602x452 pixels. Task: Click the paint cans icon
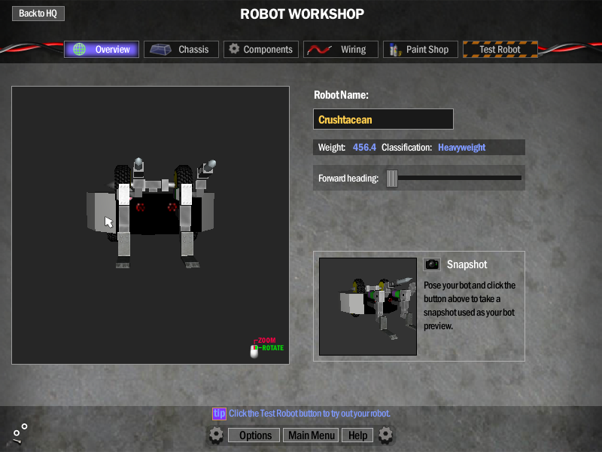coord(394,50)
